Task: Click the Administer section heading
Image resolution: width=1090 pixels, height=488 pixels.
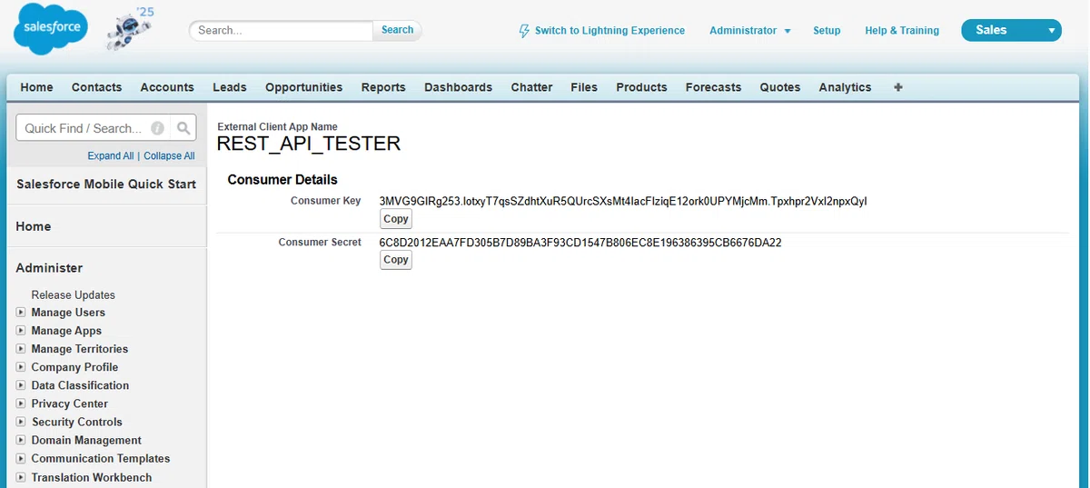Action: [49, 268]
